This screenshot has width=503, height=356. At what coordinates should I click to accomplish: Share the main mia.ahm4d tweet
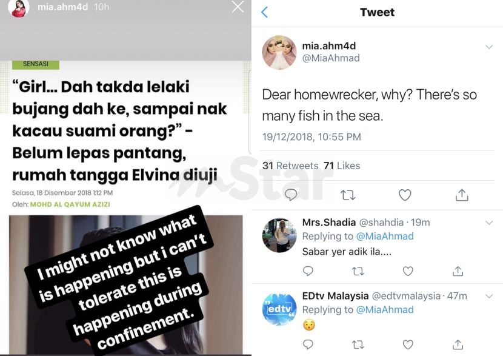(x=462, y=195)
